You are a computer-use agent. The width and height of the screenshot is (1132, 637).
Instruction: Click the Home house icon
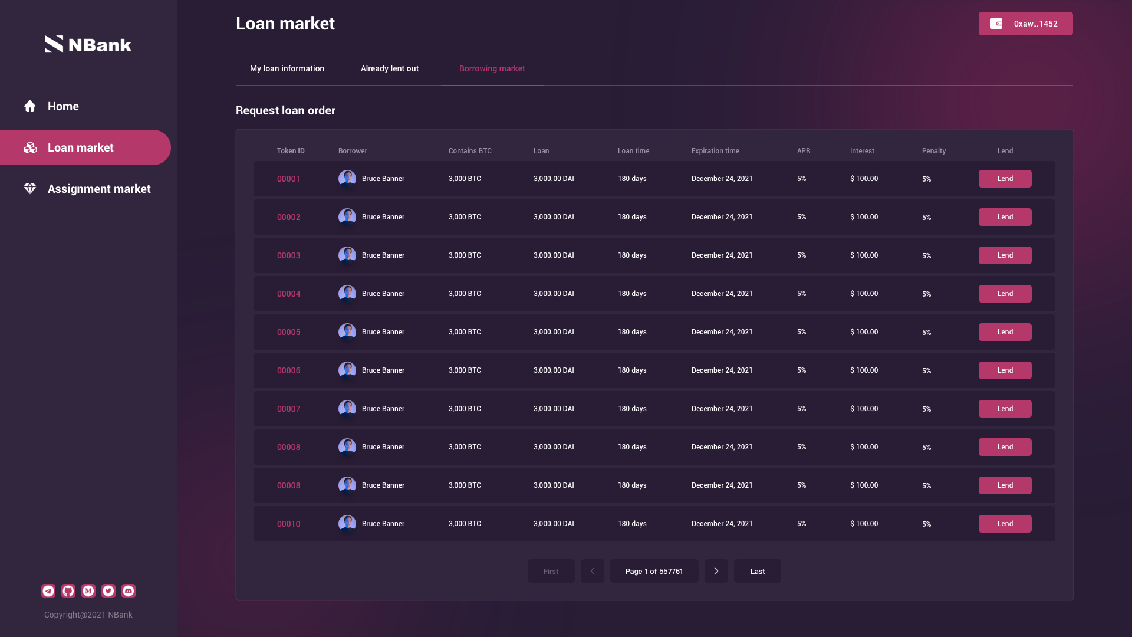[x=30, y=106]
